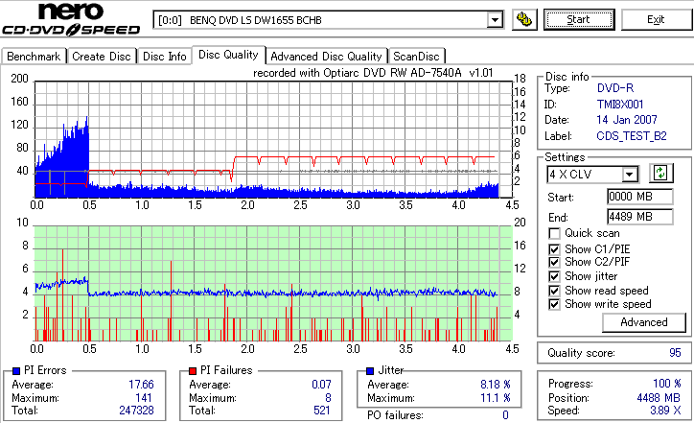Click the blue PI Errors legend square
Screen dimensions: 694x423
pyautogui.click(x=16, y=371)
